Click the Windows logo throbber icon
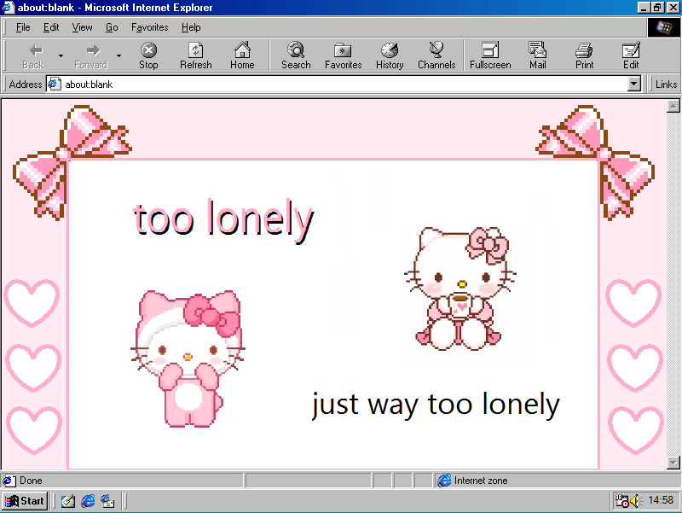The image size is (682, 513). (x=664, y=27)
